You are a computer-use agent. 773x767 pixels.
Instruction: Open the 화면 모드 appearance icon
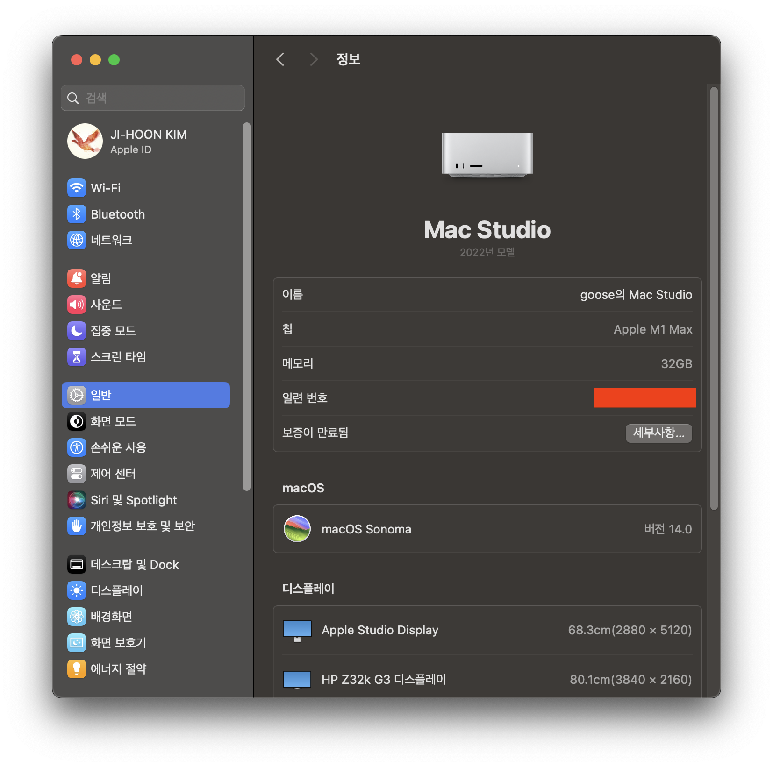pyautogui.click(x=77, y=421)
